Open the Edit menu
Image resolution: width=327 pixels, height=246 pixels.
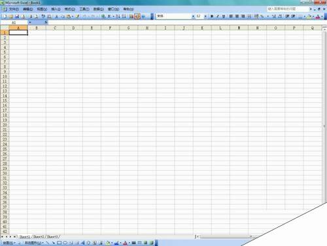[x=28, y=9]
